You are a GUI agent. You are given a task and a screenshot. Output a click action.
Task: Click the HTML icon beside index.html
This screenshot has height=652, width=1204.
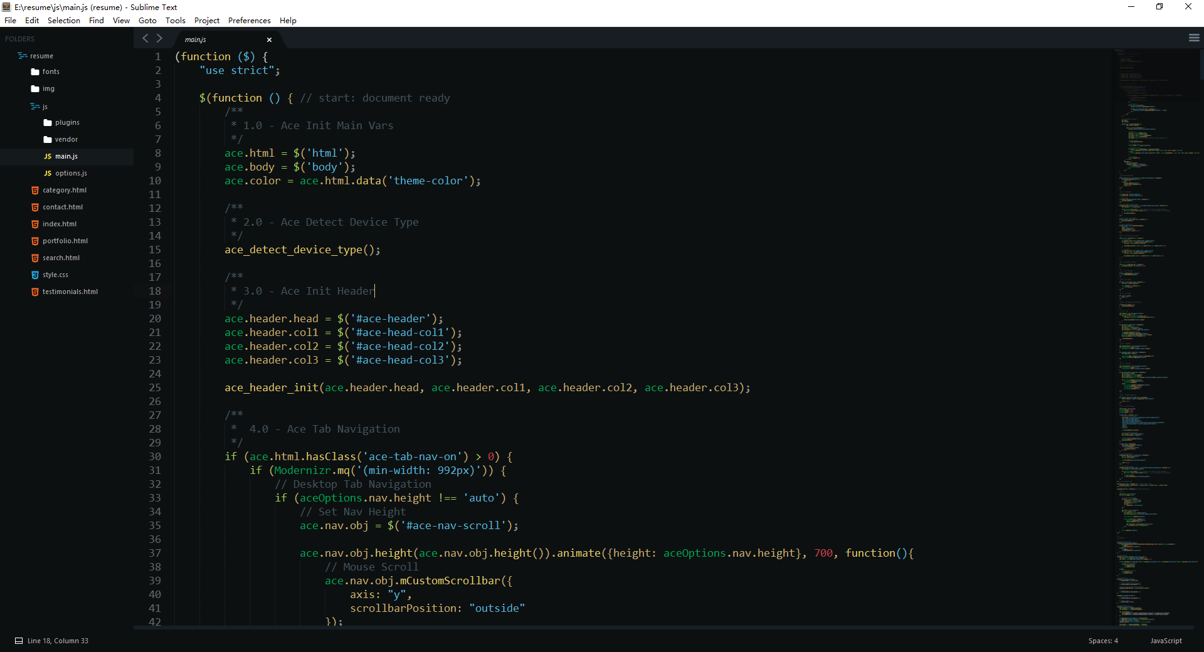click(x=35, y=224)
